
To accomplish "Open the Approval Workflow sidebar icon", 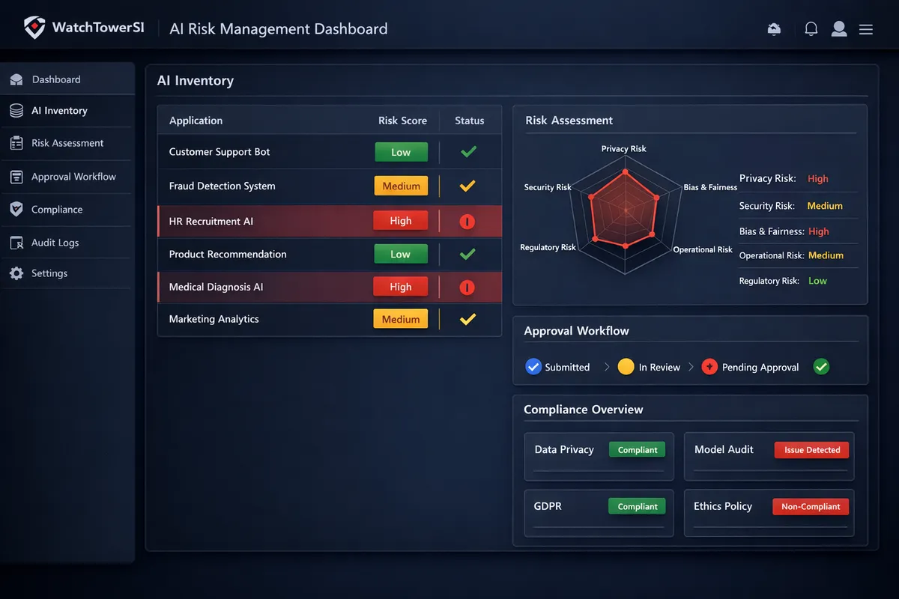I will pos(16,176).
